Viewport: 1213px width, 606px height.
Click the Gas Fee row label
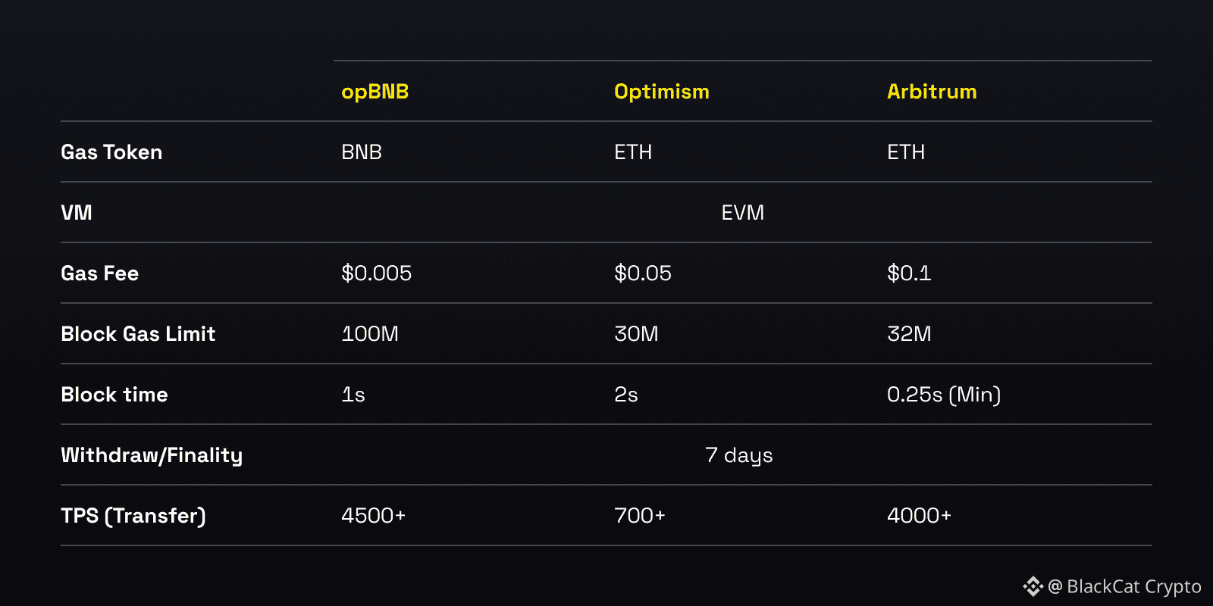pyautogui.click(x=99, y=273)
